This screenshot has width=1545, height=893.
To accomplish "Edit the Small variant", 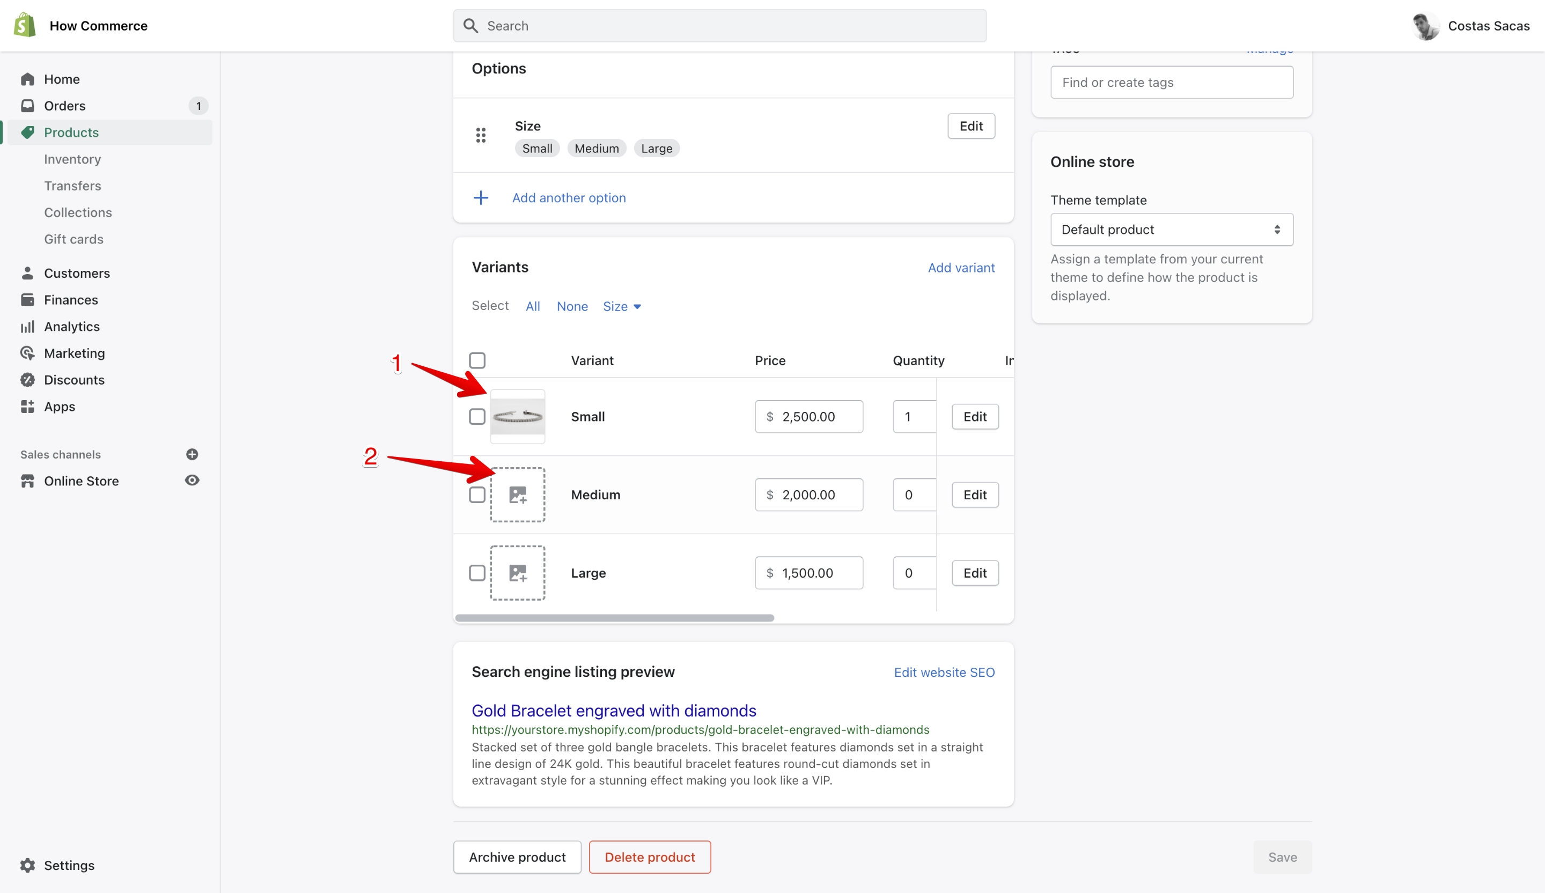I will (975, 417).
